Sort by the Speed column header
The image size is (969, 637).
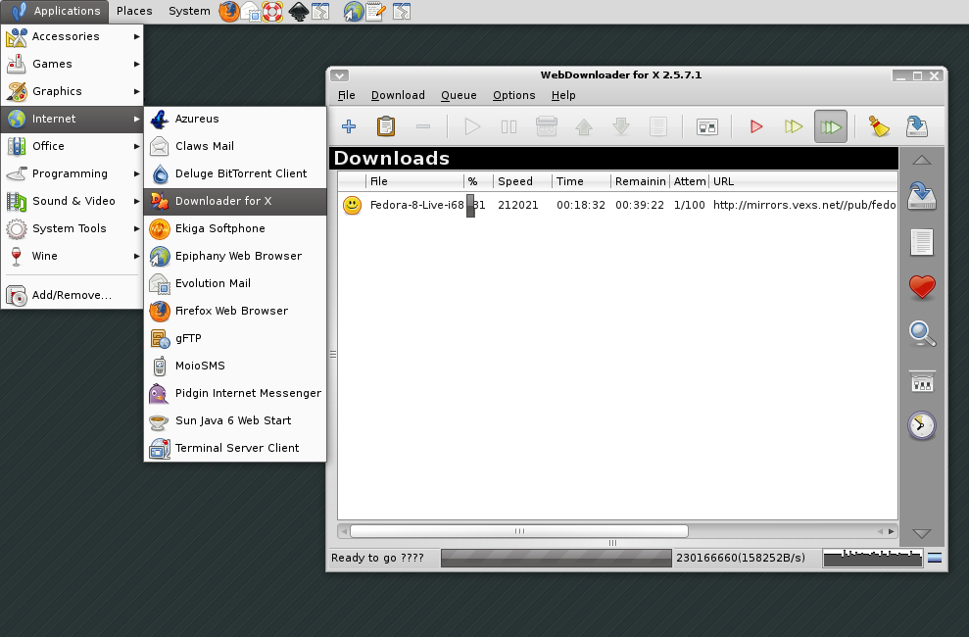click(522, 181)
